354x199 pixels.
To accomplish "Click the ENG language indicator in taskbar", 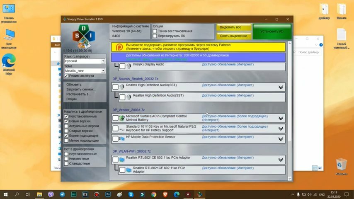I will tap(322, 194).
